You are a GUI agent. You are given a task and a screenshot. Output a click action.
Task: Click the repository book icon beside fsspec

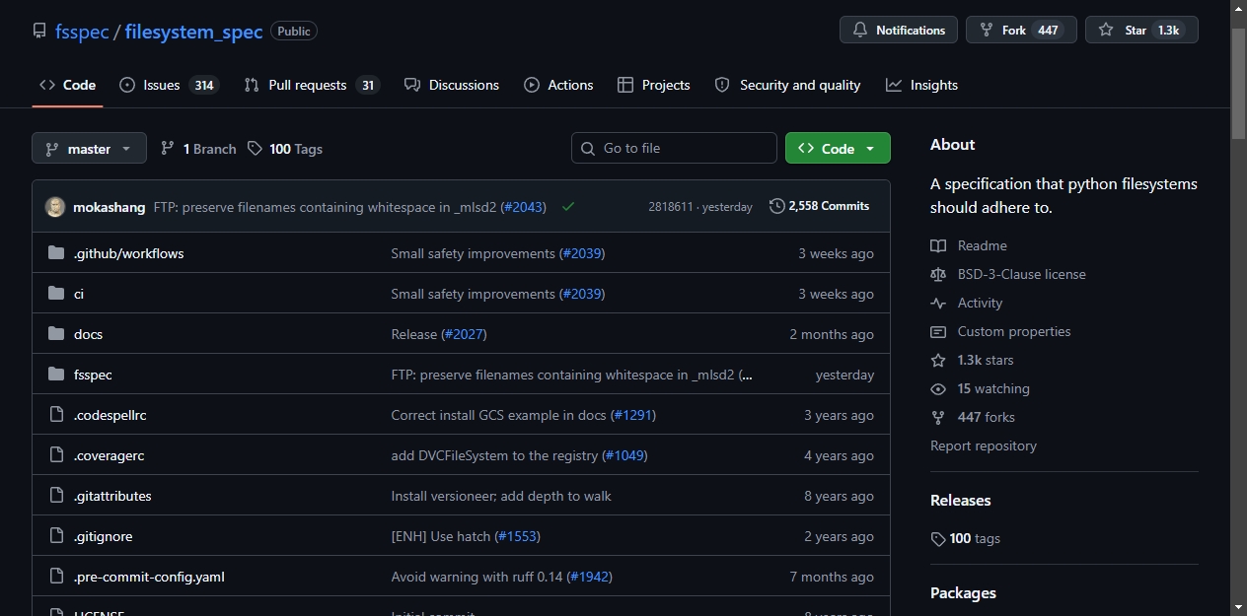click(39, 32)
